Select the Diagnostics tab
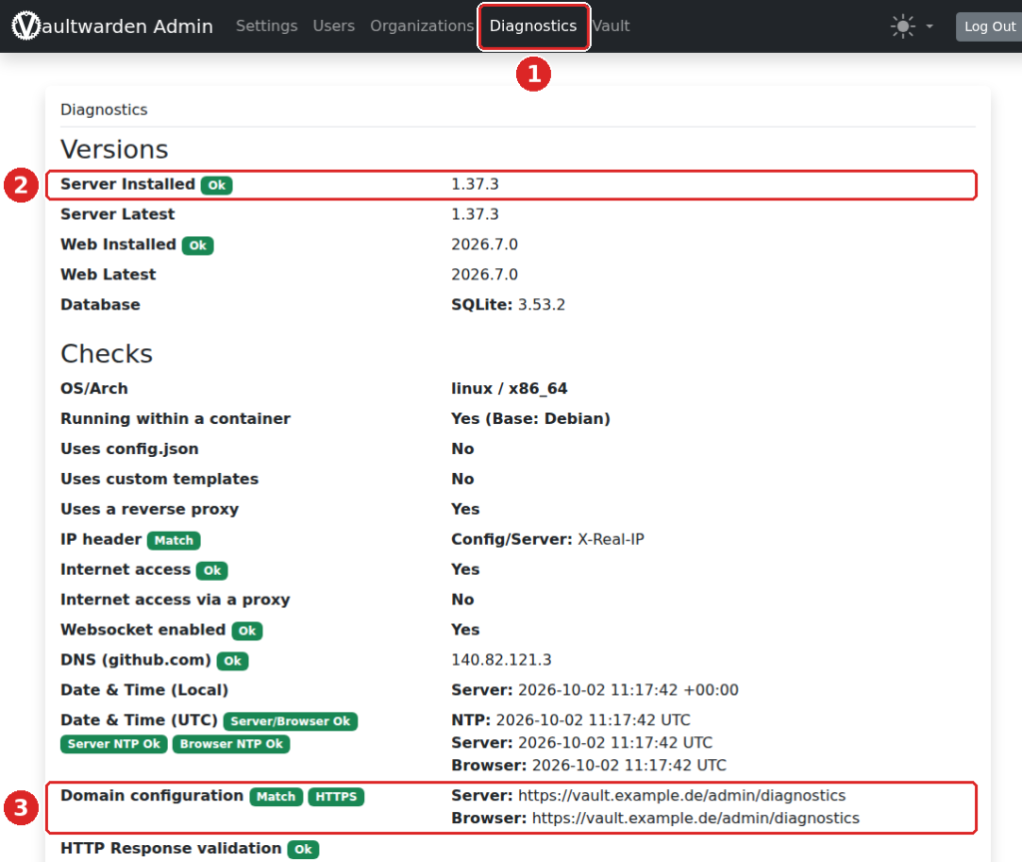The height and width of the screenshot is (862, 1022). [x=533, y=26]
